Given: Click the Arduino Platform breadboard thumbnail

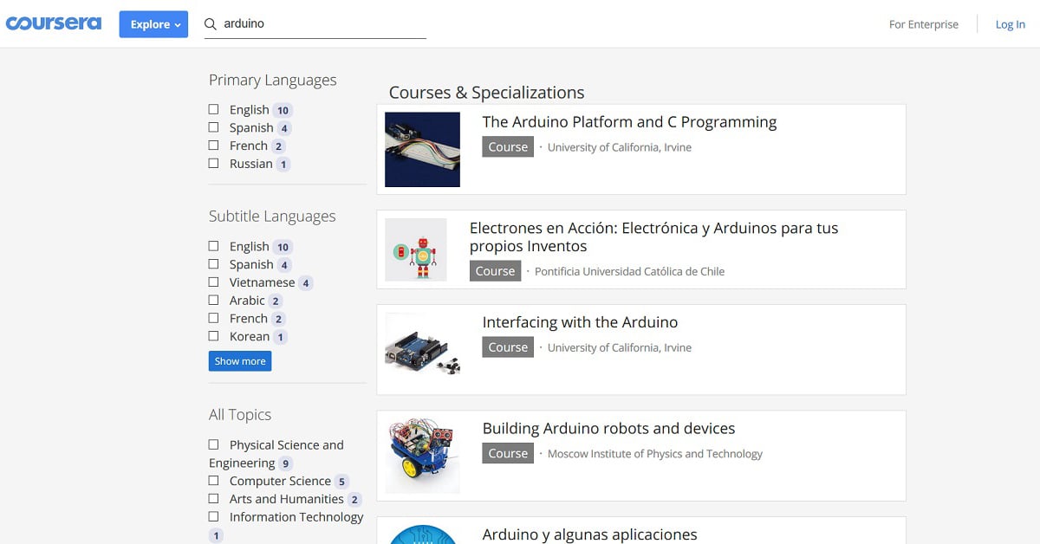Looking at the screenshot, I should point(422,149).
